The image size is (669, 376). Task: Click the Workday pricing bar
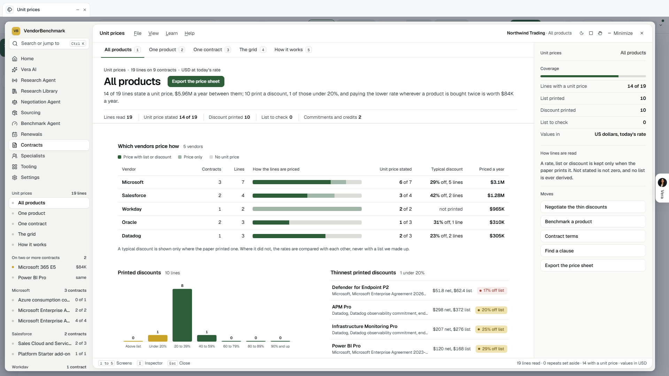(307, 209)
